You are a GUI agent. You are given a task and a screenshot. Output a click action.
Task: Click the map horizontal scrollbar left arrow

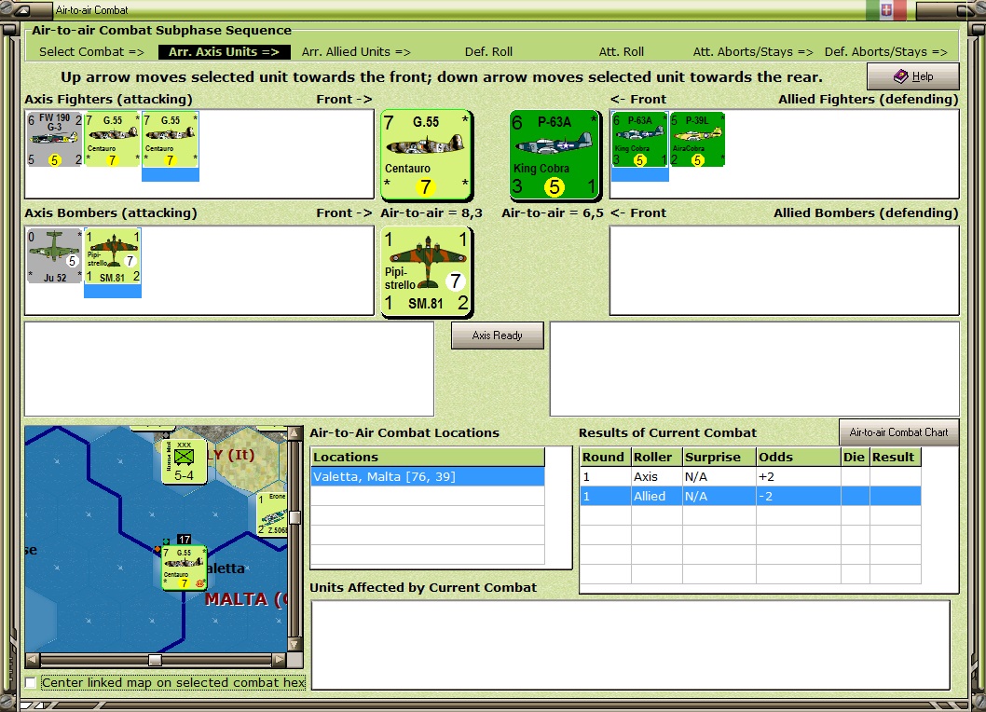pos(32,660)
